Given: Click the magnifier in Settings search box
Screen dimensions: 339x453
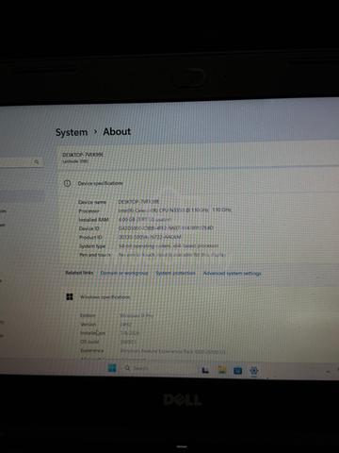Looking at the screenshot, I should (37, 162).
